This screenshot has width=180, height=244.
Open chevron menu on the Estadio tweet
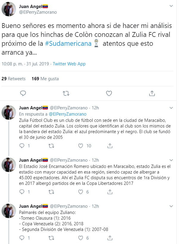tap(171, 160)
